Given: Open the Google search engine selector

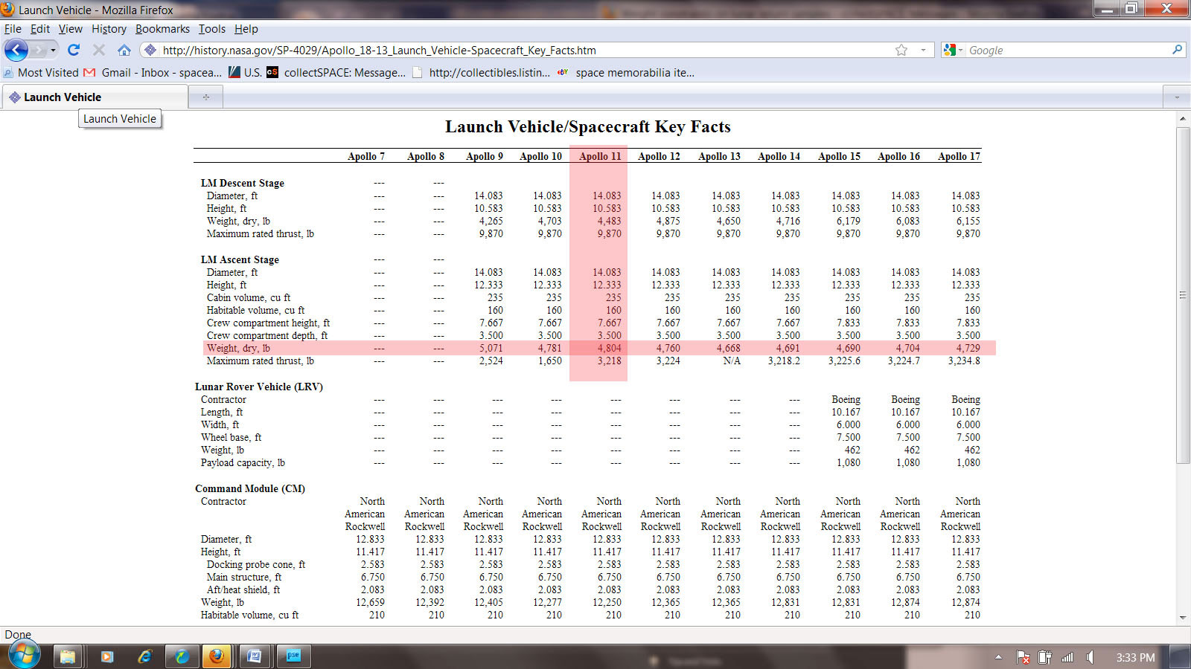Looking at the screenshot, I should tap(953, 50).
